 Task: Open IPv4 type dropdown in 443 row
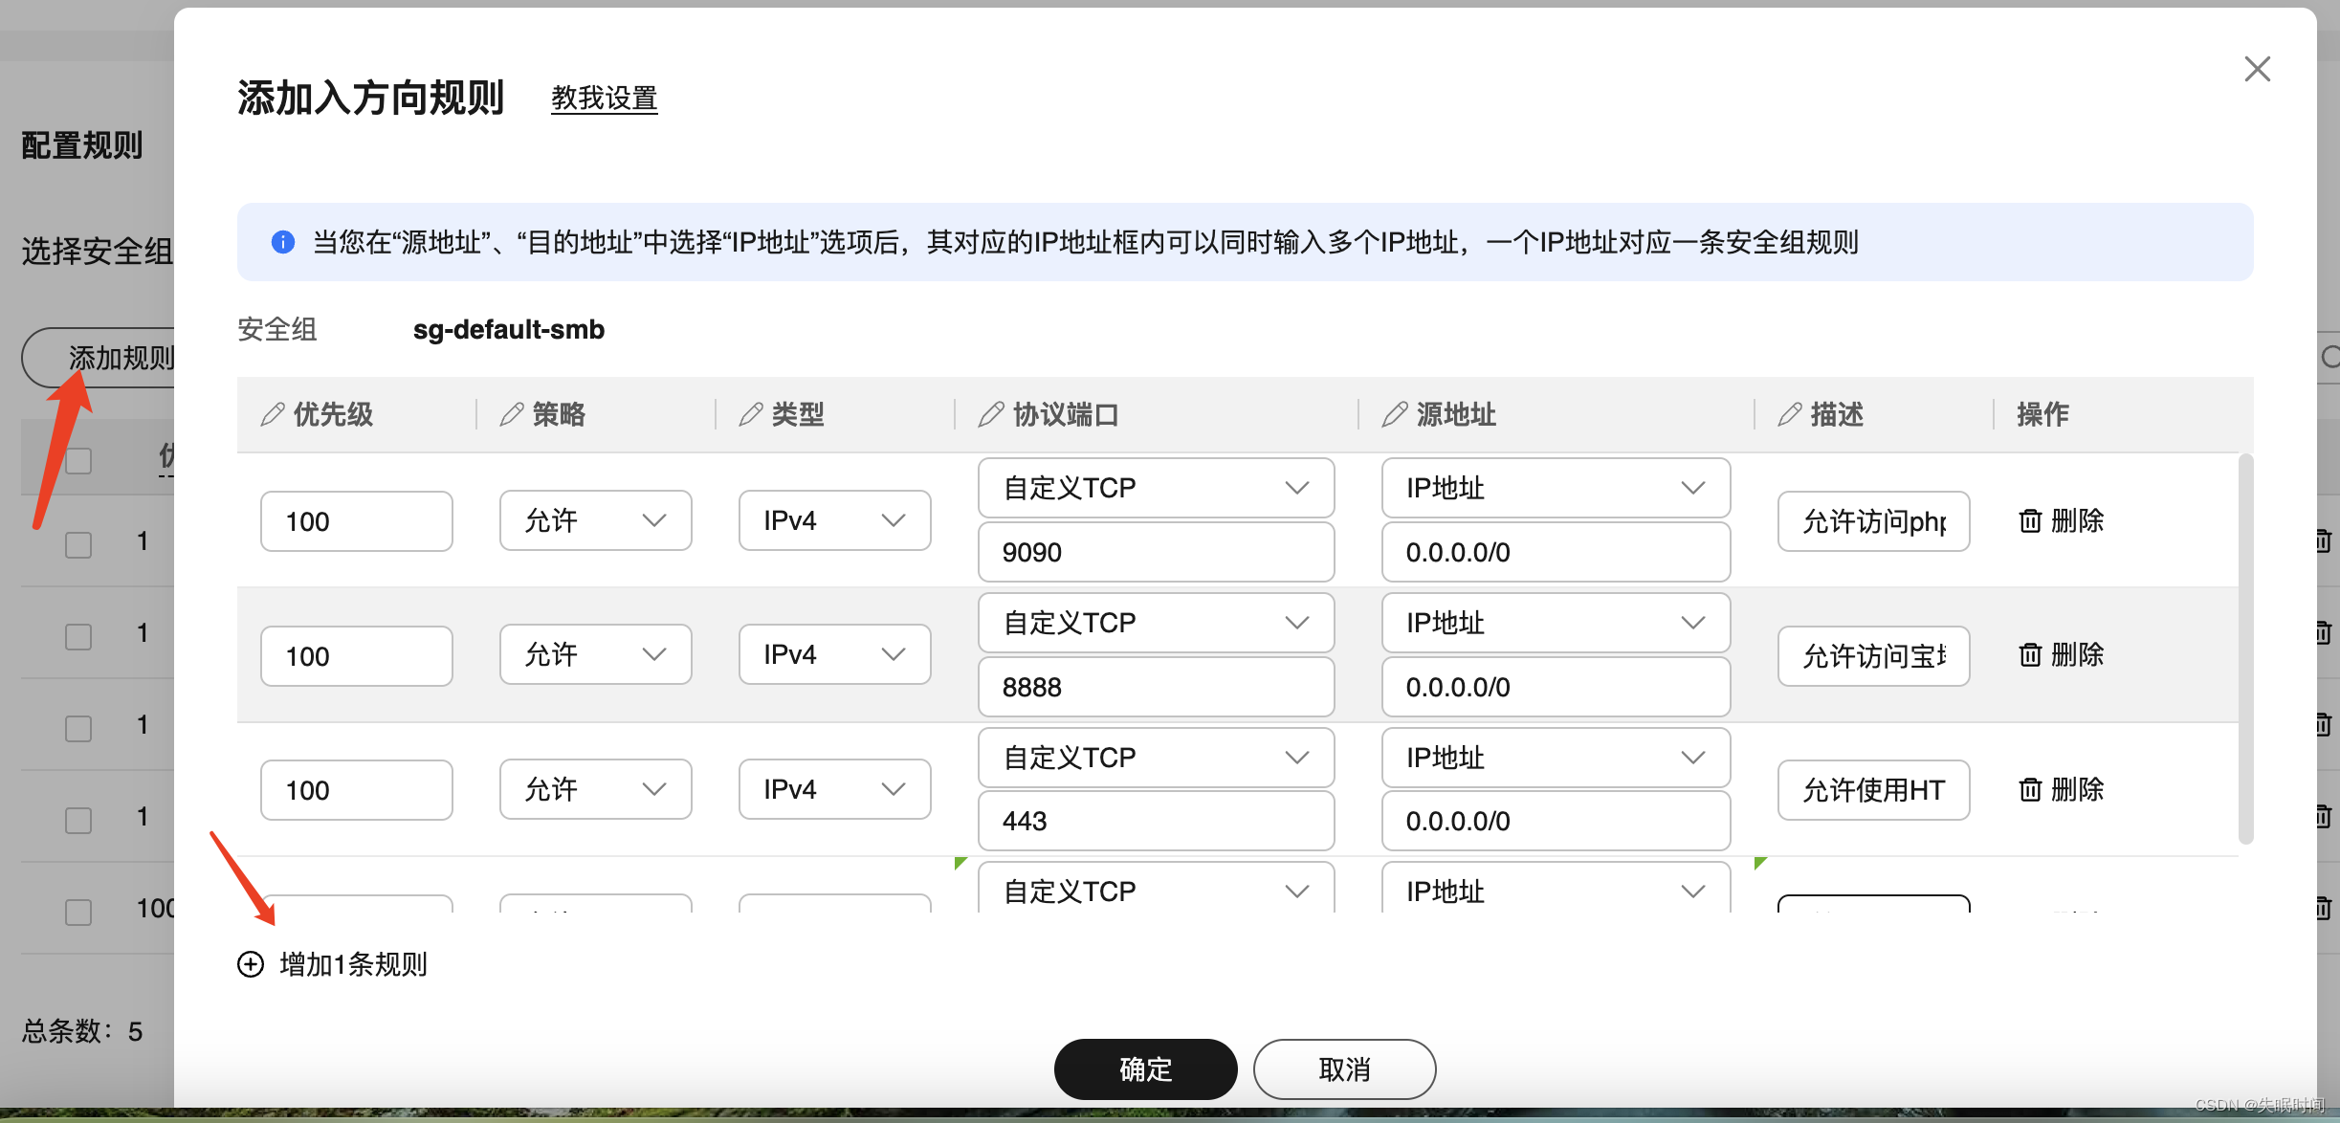(835, 789)
